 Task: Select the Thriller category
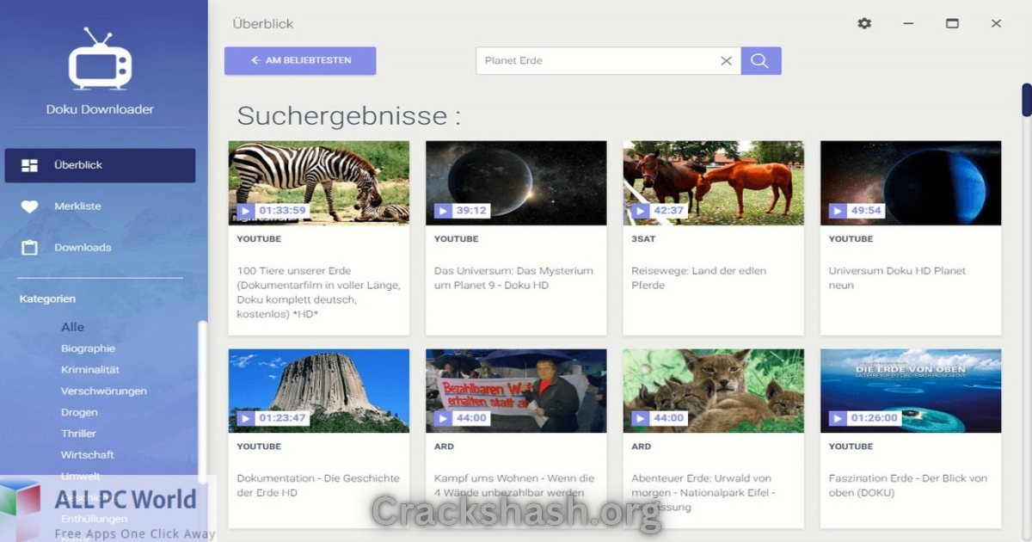pos(78,434)
